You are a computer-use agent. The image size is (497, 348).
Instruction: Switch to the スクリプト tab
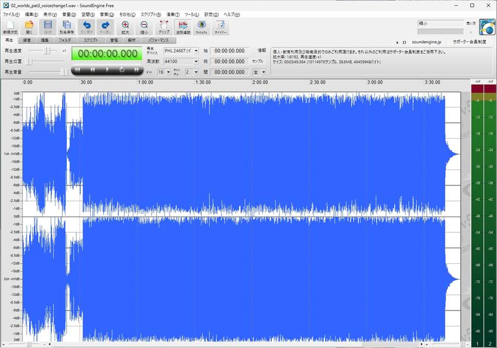91,40
